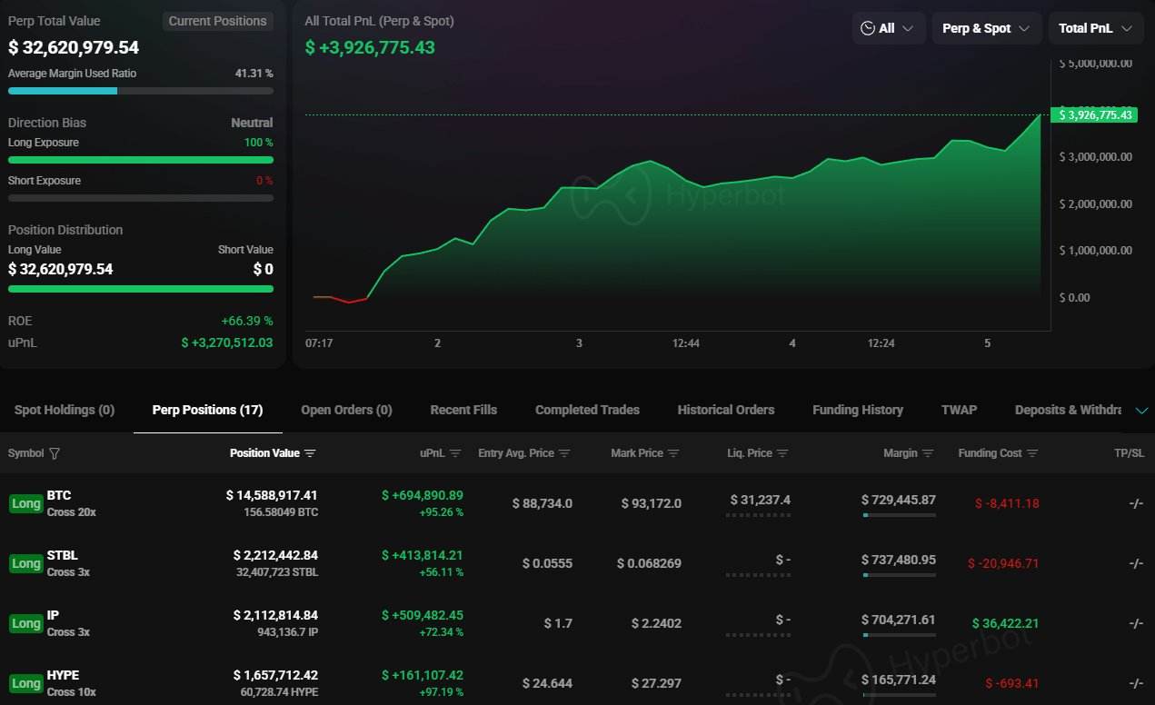Select the Funding History tab

point(857,410)
